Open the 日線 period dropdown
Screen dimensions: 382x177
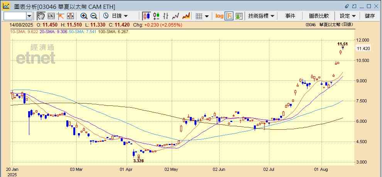120,16
